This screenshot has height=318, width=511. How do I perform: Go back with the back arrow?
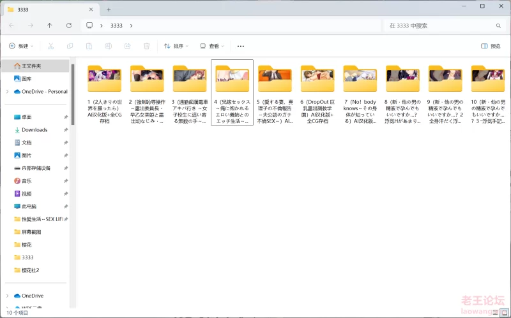click(x=11, y=25)
